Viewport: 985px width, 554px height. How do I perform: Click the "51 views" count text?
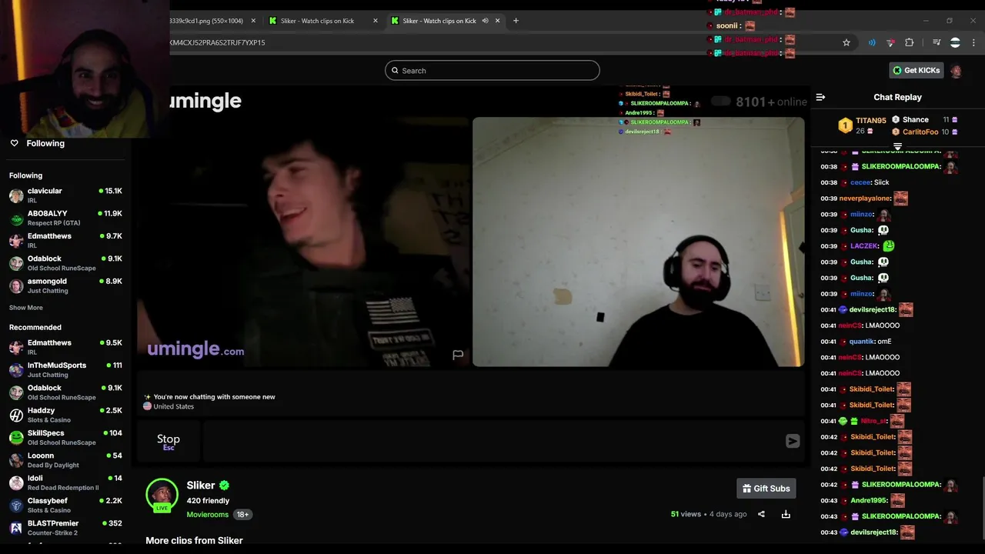(x=686, y=514)
